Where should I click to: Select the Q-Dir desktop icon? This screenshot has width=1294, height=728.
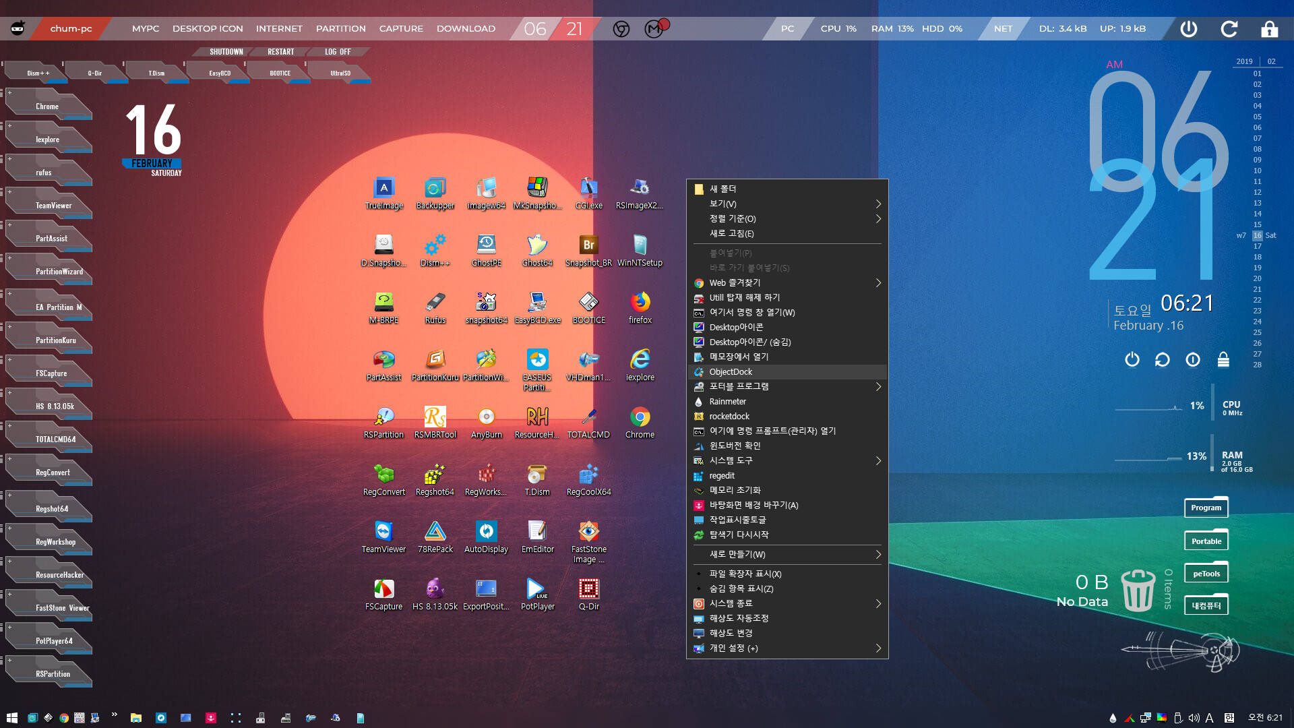tap(588, 595)
